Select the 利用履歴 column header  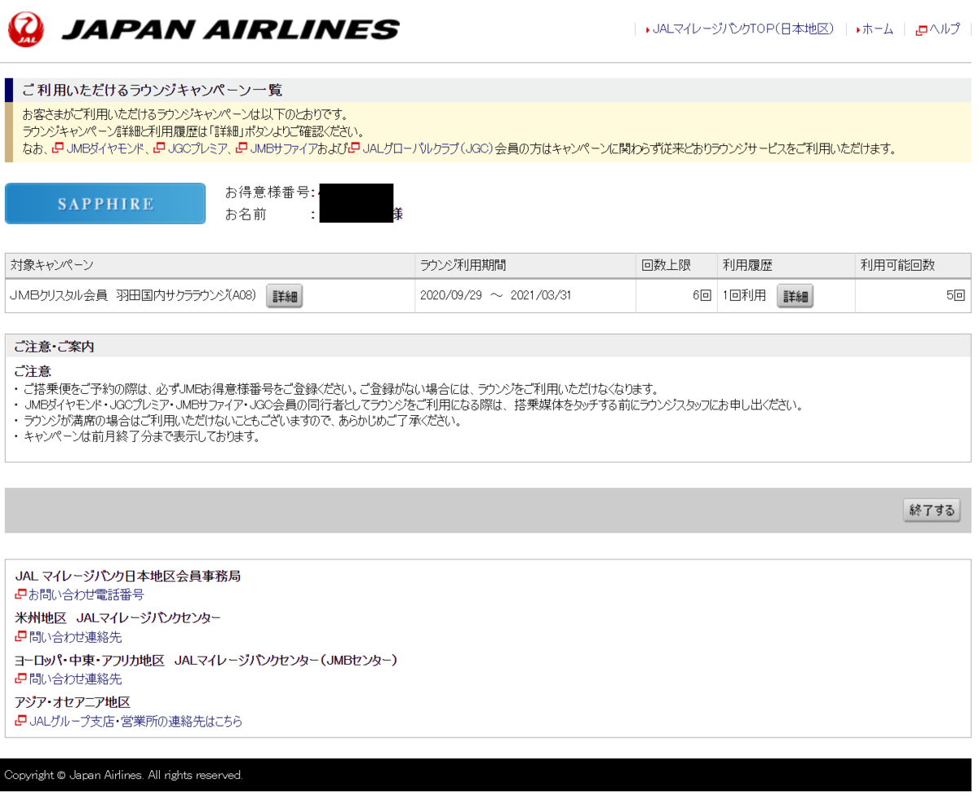point(786,265)
